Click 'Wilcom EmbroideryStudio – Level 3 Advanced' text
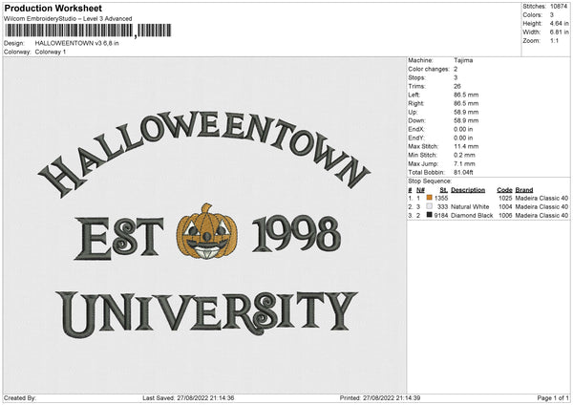 (68, 19)
